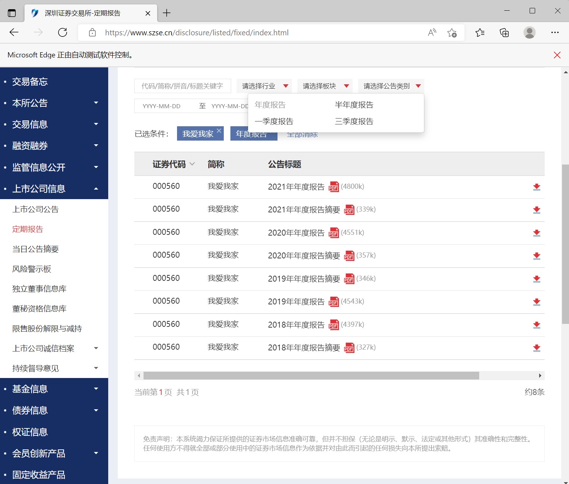Download the 2021年年度报告 file via red arrow
The width and height of the screenshot is (569, 484).
537,187
